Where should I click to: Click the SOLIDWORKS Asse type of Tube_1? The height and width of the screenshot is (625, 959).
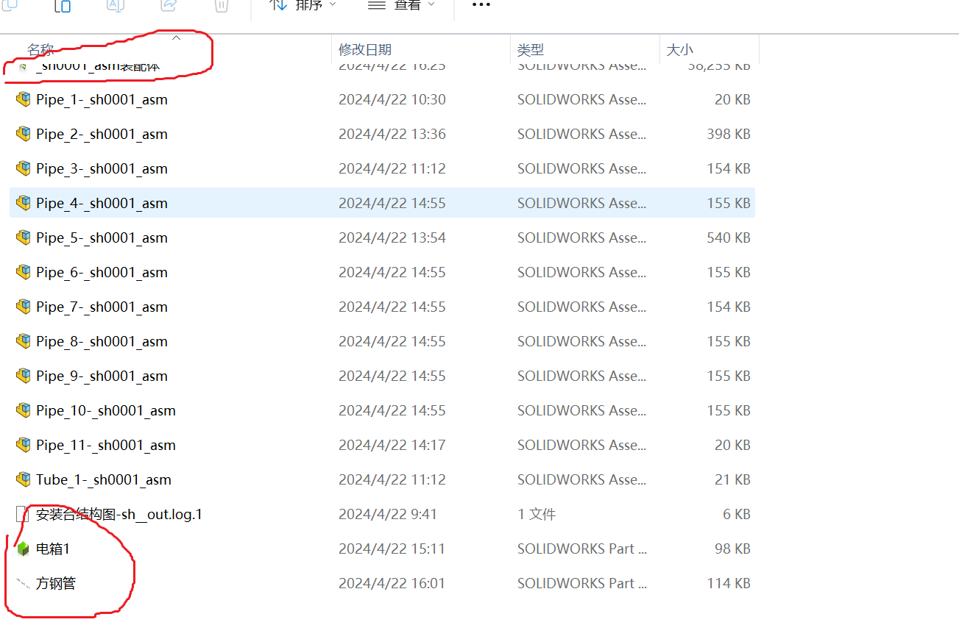click(582, 479)
